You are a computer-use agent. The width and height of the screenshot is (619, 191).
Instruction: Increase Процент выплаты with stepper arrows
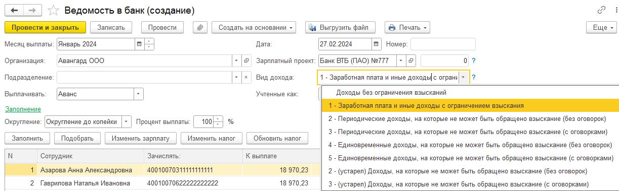[x=218, y=119]
